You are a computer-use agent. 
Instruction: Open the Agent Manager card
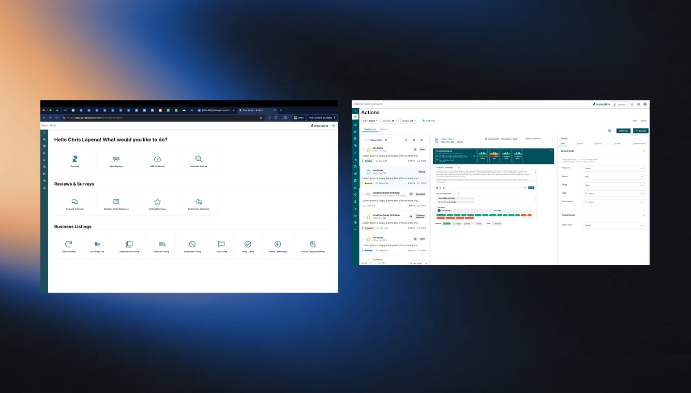click(116, 161)
